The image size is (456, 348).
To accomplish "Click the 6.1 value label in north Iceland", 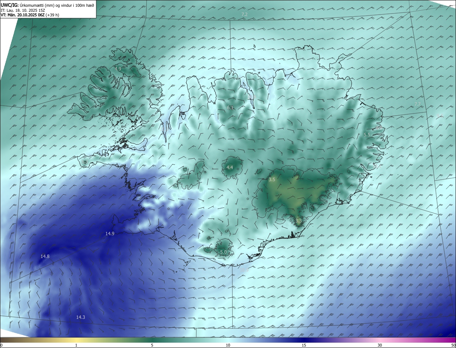I will (x=230, y=107).
